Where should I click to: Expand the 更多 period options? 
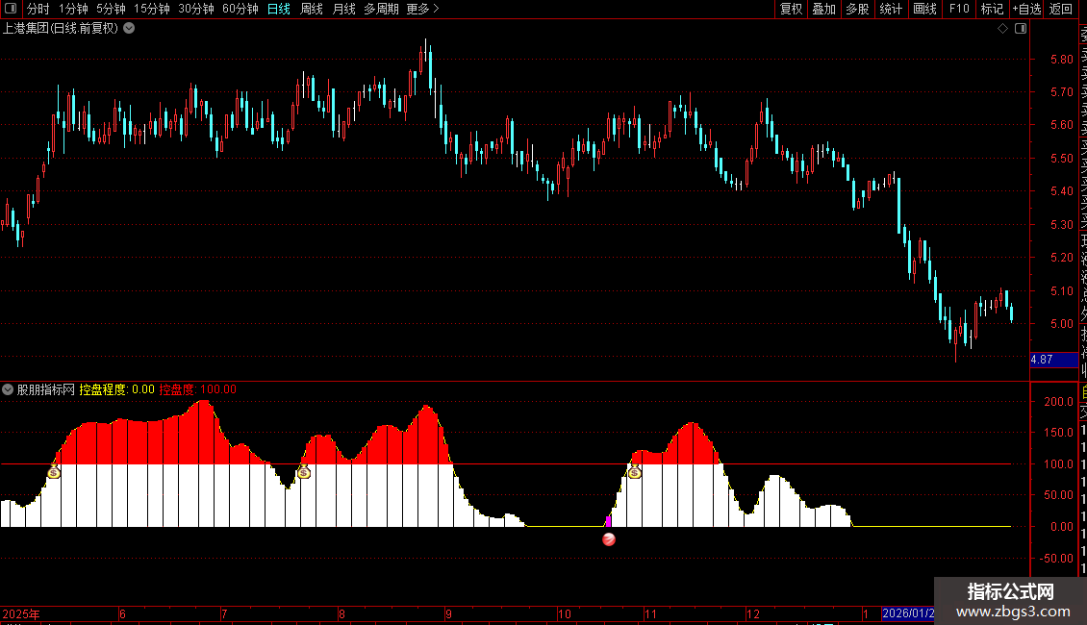pos(422,9)
